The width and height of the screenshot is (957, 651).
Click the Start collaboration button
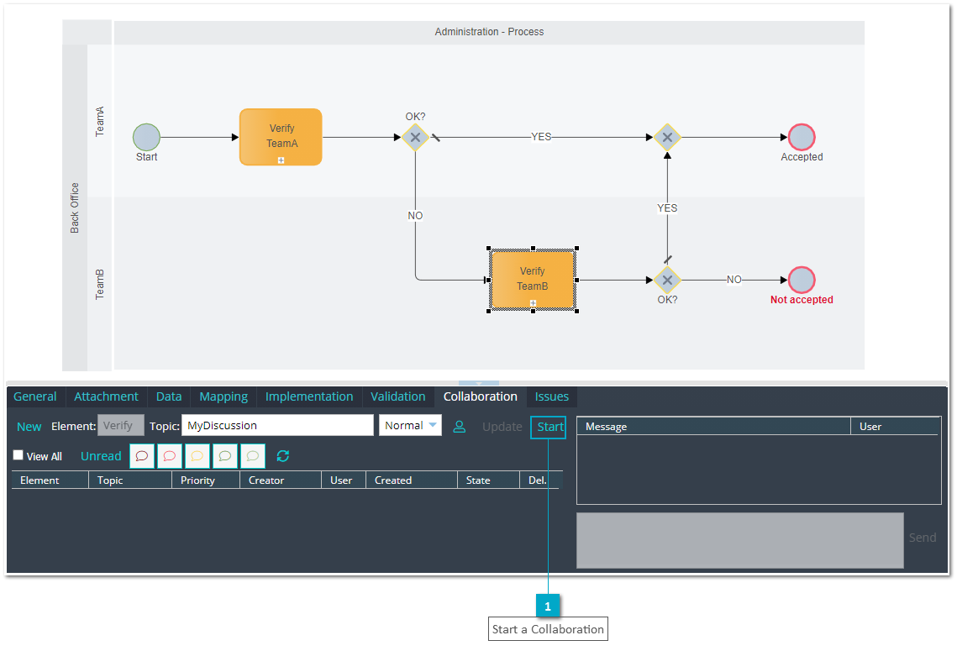(549, 427)
